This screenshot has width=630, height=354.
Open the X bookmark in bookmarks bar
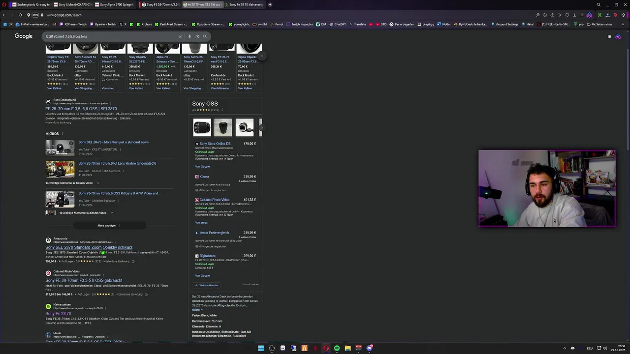coord(123,24)
